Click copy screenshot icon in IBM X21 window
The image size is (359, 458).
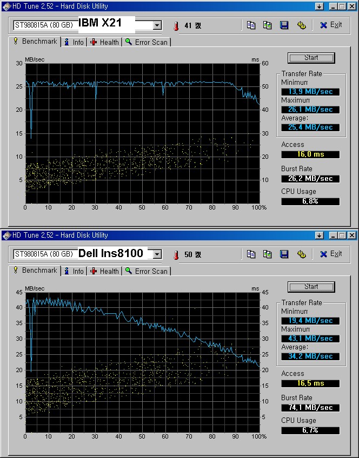[267, 25]
